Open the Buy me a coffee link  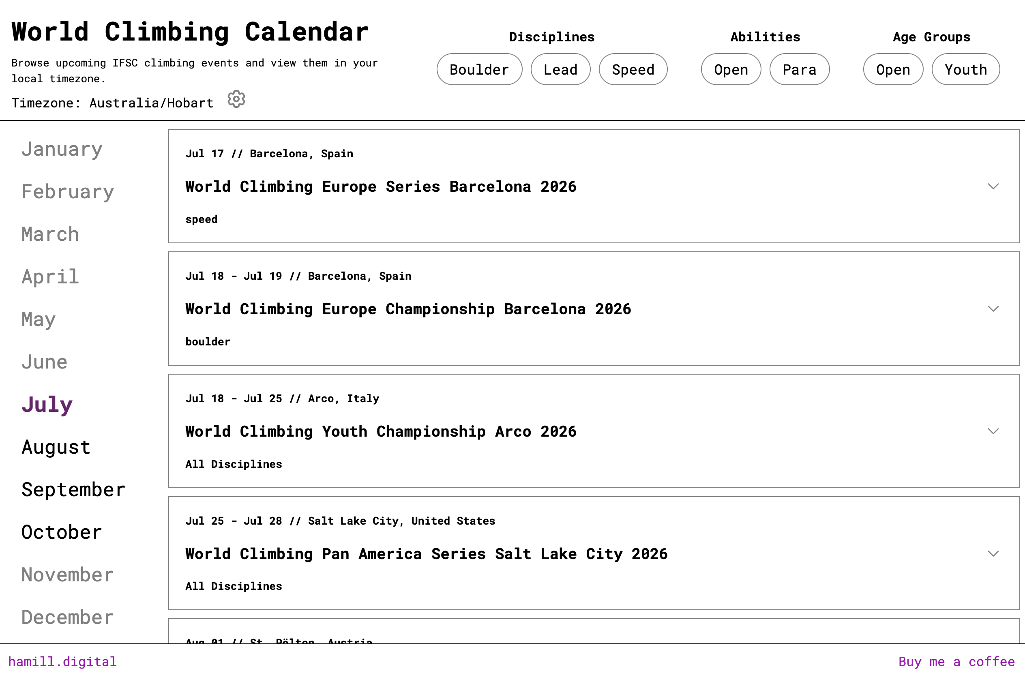pos(956,661)
